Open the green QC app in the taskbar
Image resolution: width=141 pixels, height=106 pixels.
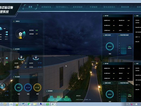point(47,104)
